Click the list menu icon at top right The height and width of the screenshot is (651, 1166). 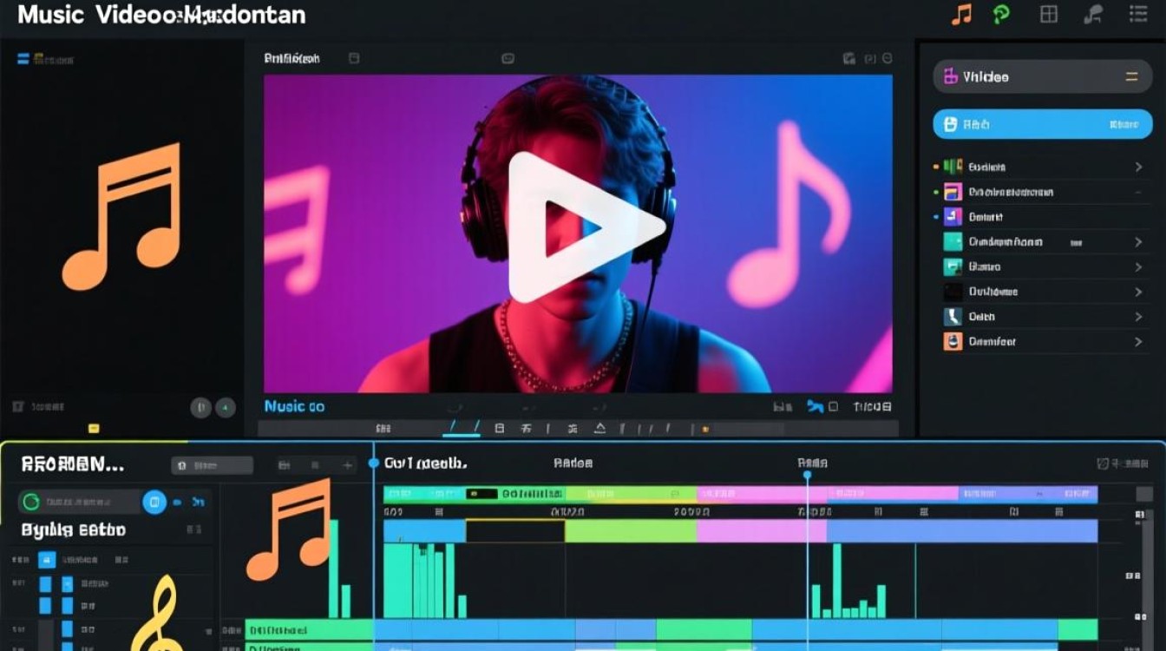[1138, 13]
